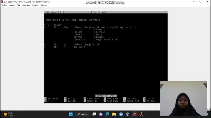Click the IP address 198.3.9.7
The image size is (211, 118).
79,47
